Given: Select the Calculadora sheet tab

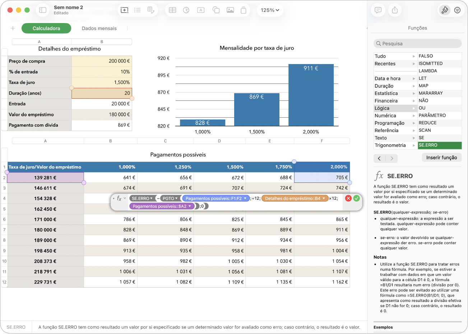Looking at the screenshot, I should [46, 28].
